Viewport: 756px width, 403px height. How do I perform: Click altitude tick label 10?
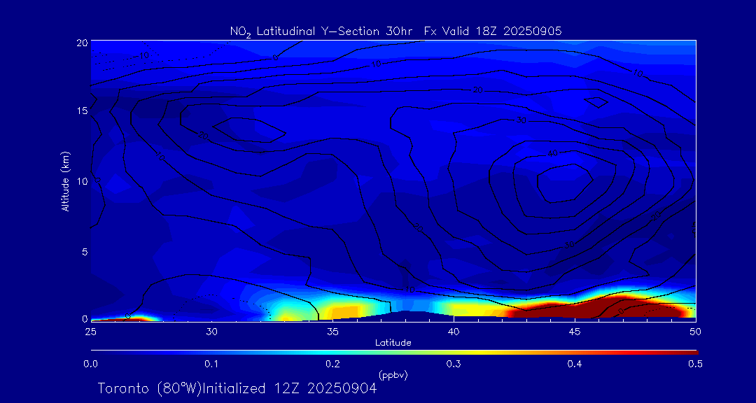[80, 181]
